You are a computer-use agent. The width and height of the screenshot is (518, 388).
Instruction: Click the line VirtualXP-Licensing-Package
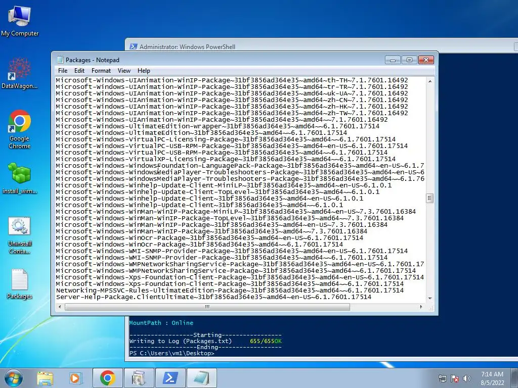click(225, 159)
